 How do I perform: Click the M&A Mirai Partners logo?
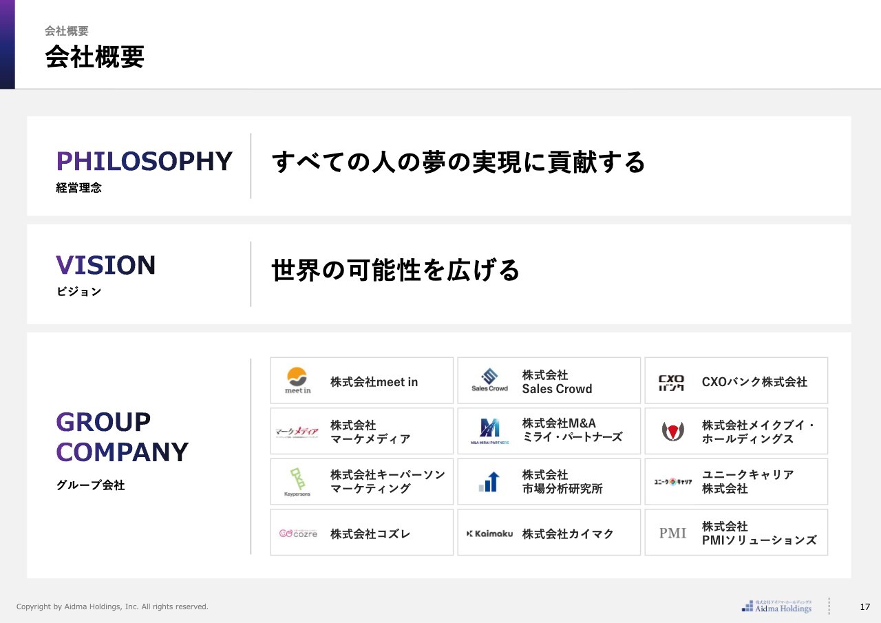click(x=489, y=431)
